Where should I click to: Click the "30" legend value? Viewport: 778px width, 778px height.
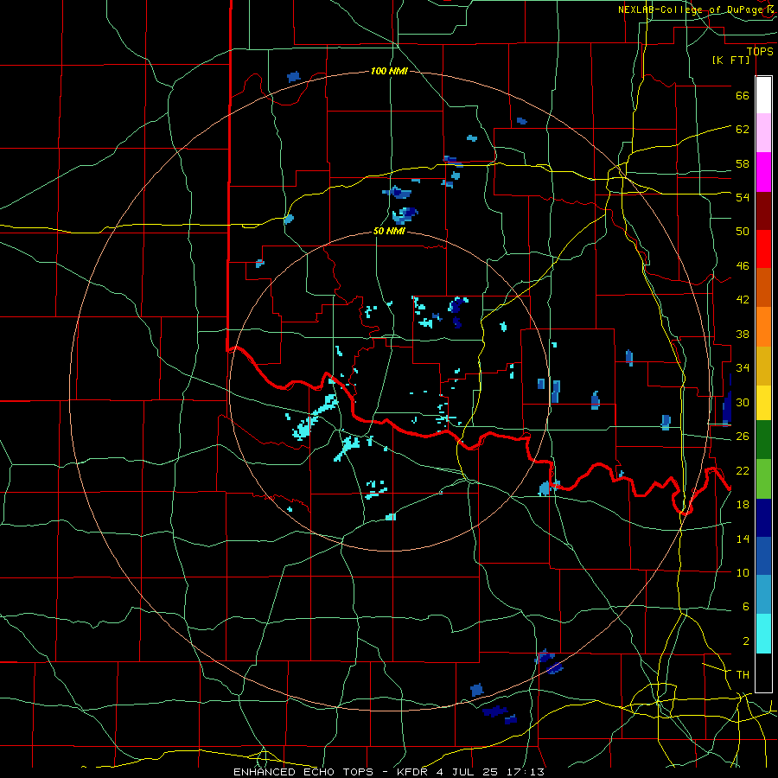click(x=743, y=402)
